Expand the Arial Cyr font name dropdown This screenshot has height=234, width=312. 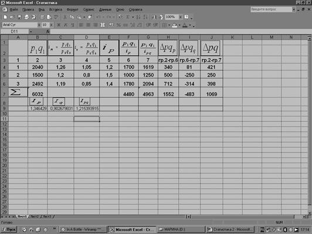tap(39, 25)
